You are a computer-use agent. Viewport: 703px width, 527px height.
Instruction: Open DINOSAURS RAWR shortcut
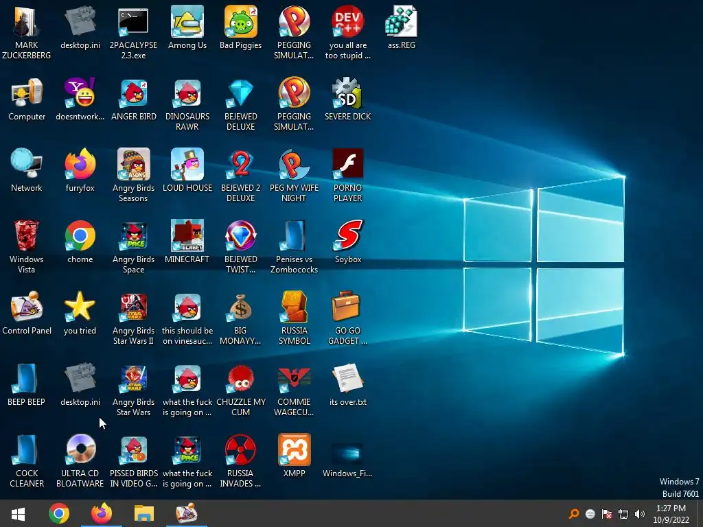(187, 104)
